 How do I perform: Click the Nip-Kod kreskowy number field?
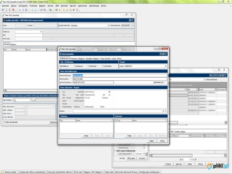pyautogui.click(x=94, y=83)
